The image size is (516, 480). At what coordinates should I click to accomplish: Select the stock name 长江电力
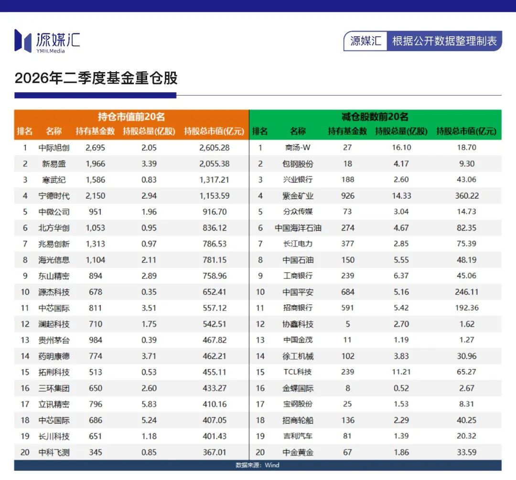pos(298,244)
